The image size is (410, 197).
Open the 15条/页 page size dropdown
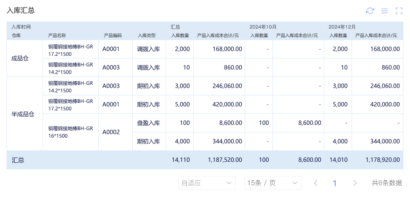[272, 183]
